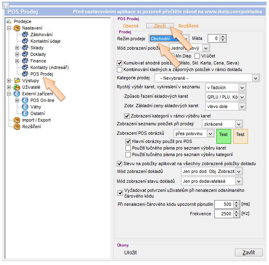Select the POS On-line euro icon

click(x=25, y=100)
